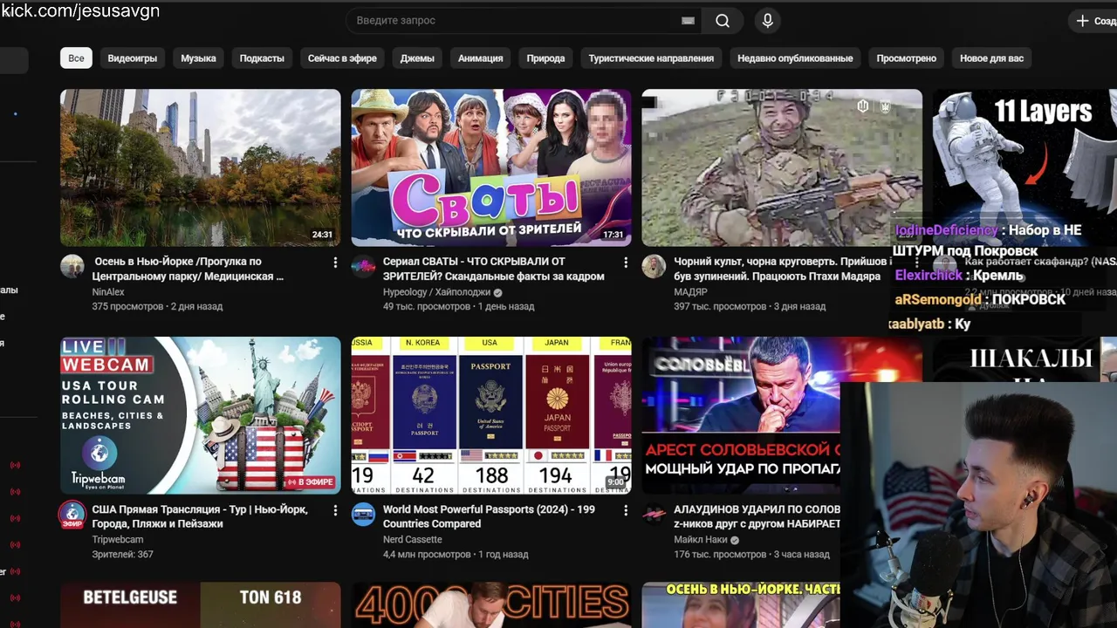
Task: Open title World Most Powerful Passports (2024)
Action: 489,516
